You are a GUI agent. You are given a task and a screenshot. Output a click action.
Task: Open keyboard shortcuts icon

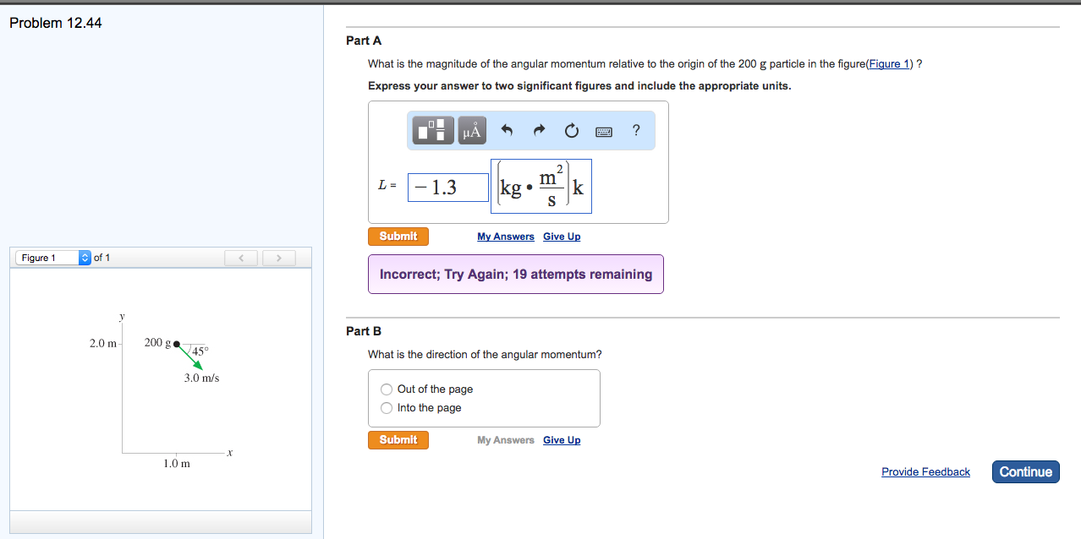point(604,131)
